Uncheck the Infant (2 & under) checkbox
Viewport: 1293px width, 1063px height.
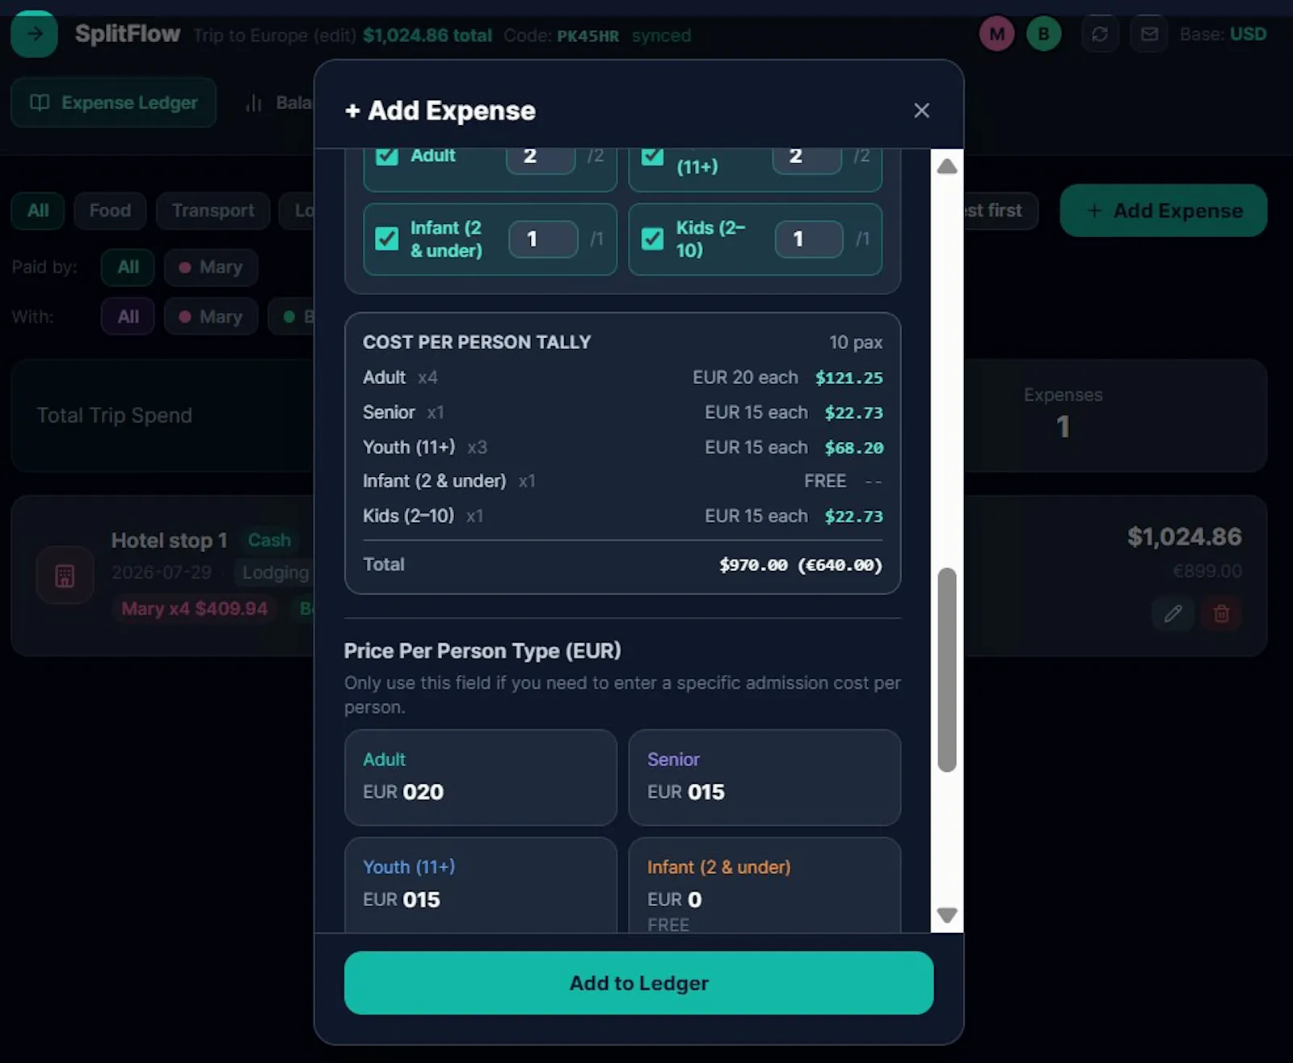387,238
